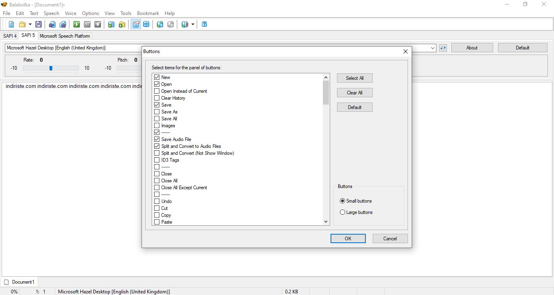The width and height of the screenshot is (554, 295).
Task: Open the Options menu
Action: point(90,13)
